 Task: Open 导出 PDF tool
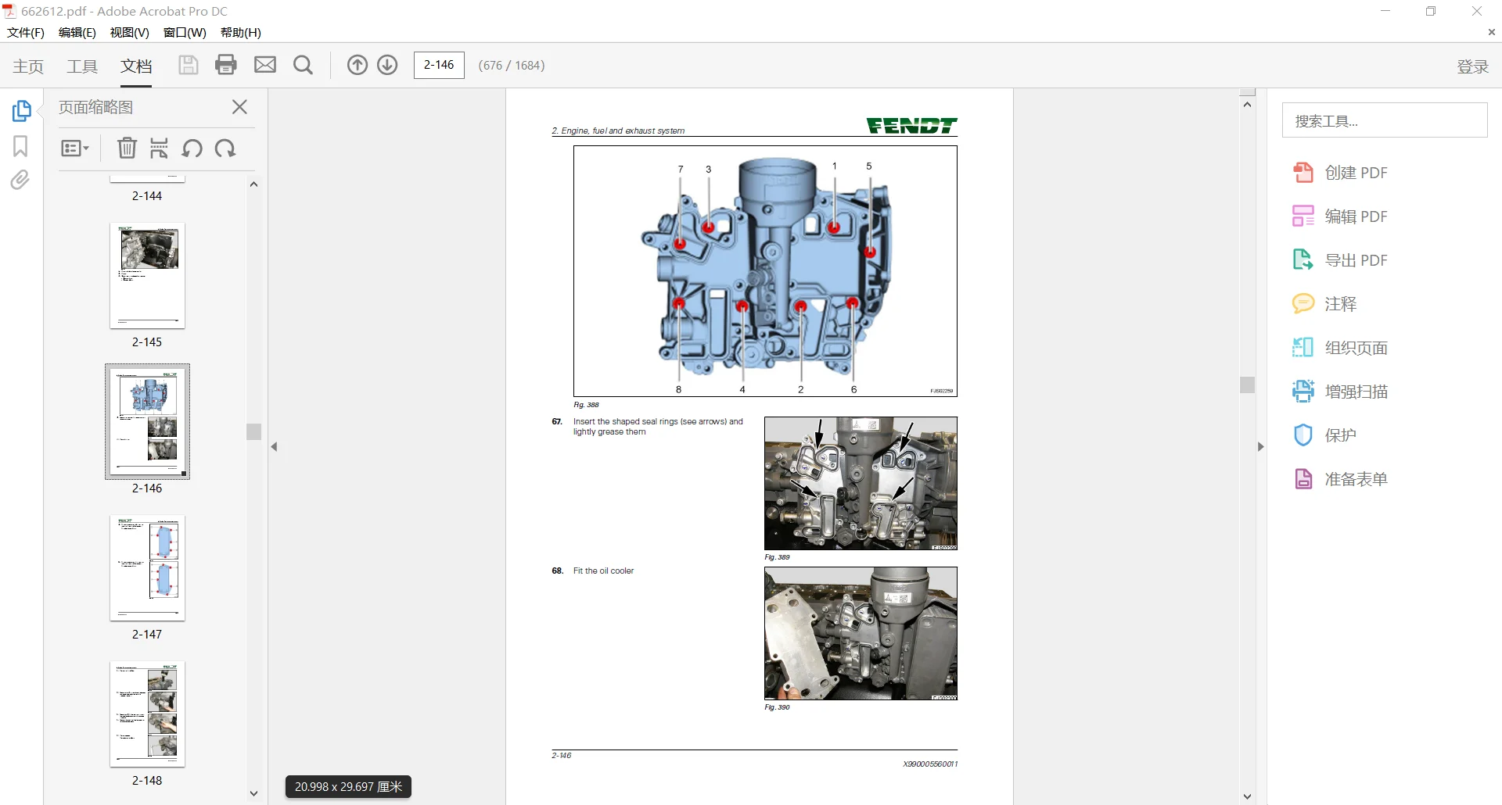click(x=1356, y=259)
